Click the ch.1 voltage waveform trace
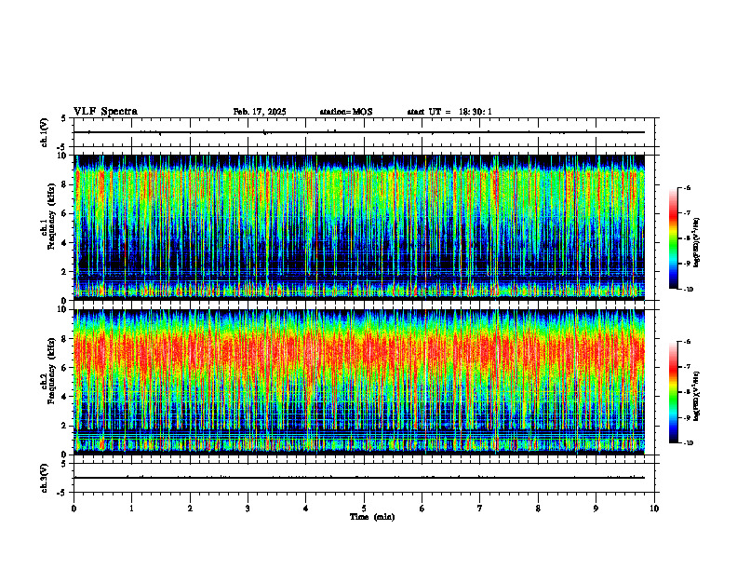The height and width of the screenshot is (570, 737). click(x=359, y=132)
